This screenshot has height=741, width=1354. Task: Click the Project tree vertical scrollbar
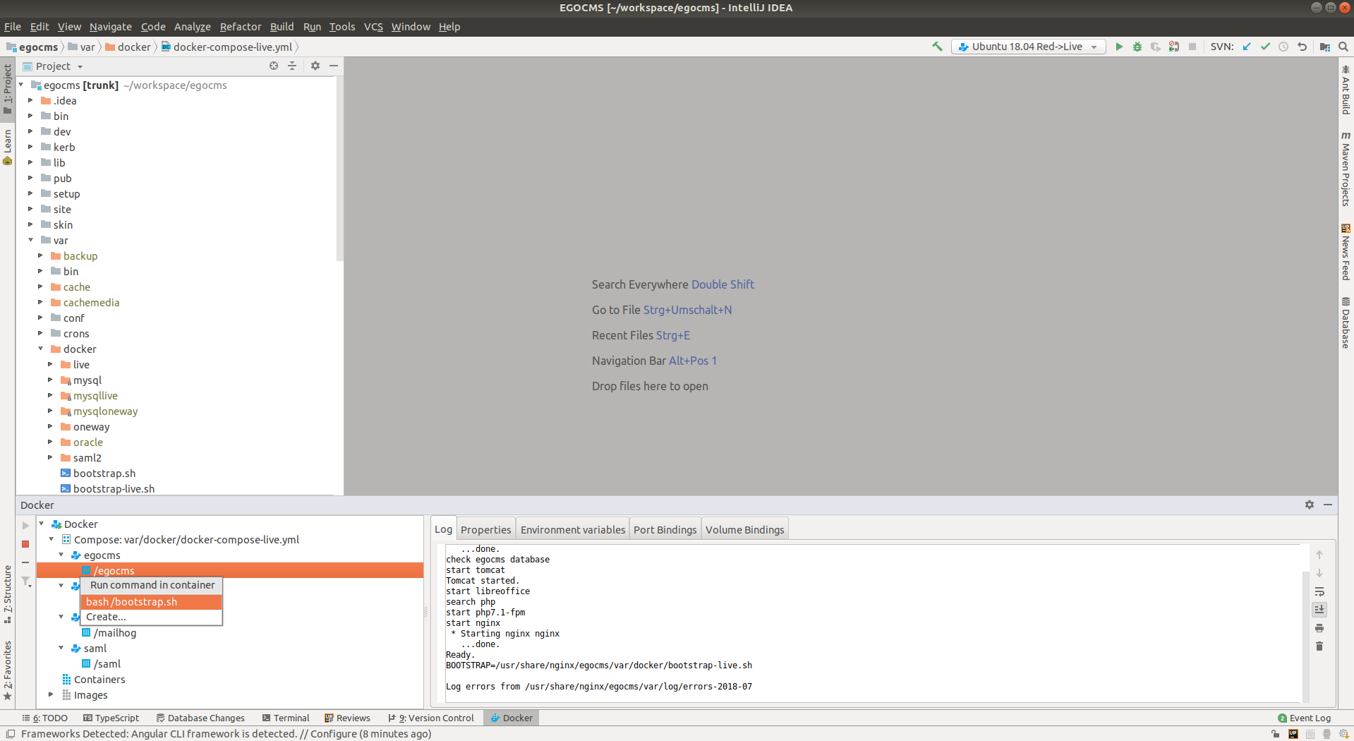pyautogui.click(x=339, y=169)
